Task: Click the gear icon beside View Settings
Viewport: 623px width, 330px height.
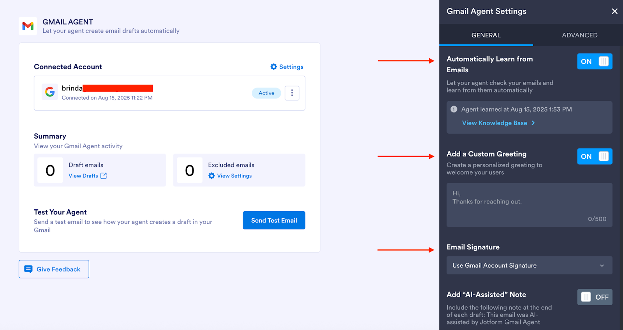Action: pyautogui.click(x=211, y=176)
